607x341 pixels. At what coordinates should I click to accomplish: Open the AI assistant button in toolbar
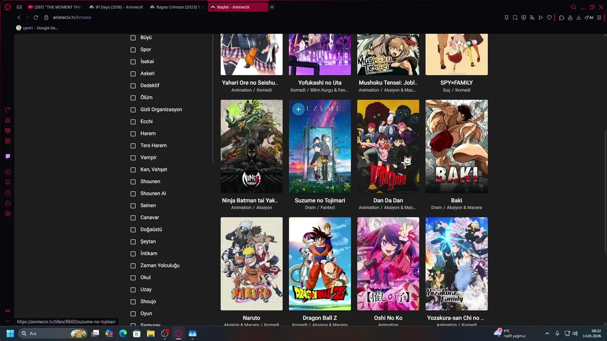point(589,18)
